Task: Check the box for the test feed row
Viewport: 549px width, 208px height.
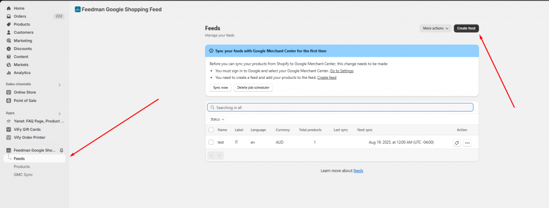Action: tap(211, 142)
